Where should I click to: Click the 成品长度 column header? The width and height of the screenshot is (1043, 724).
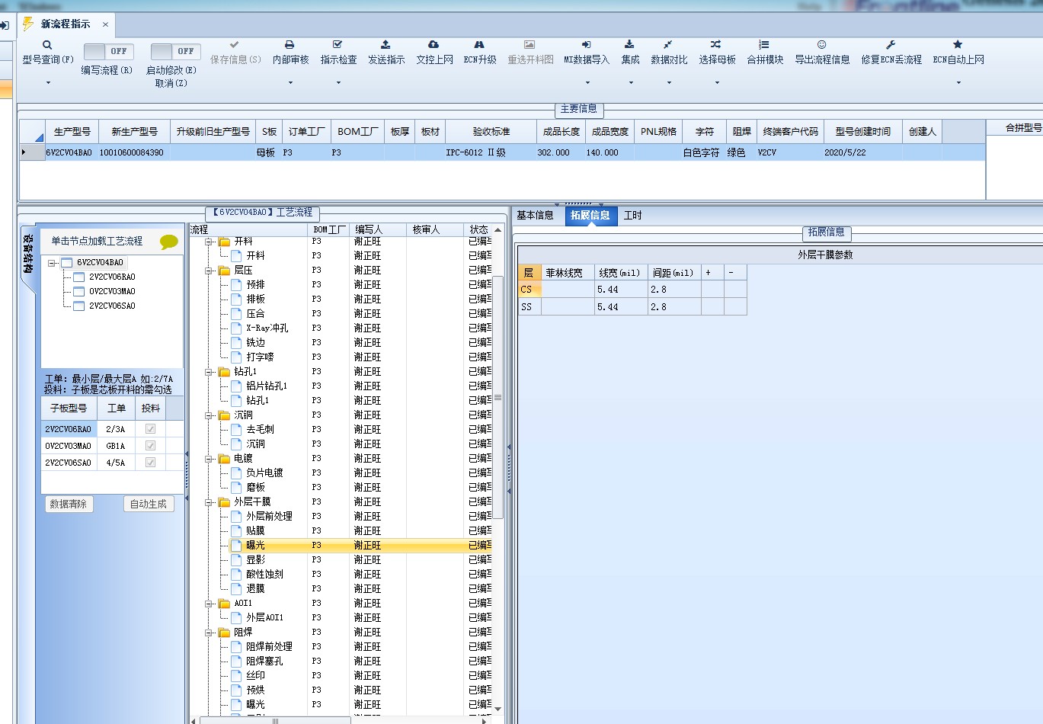[x=561, y=132]
